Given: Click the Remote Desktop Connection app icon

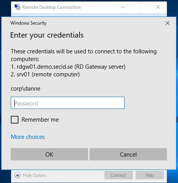Looking at the screenshot, I should pos(17,7).
